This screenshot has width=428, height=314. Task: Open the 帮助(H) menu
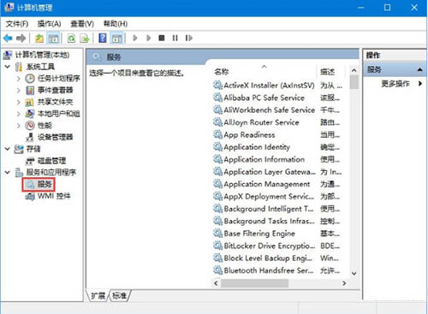click(x=116, y=24)
